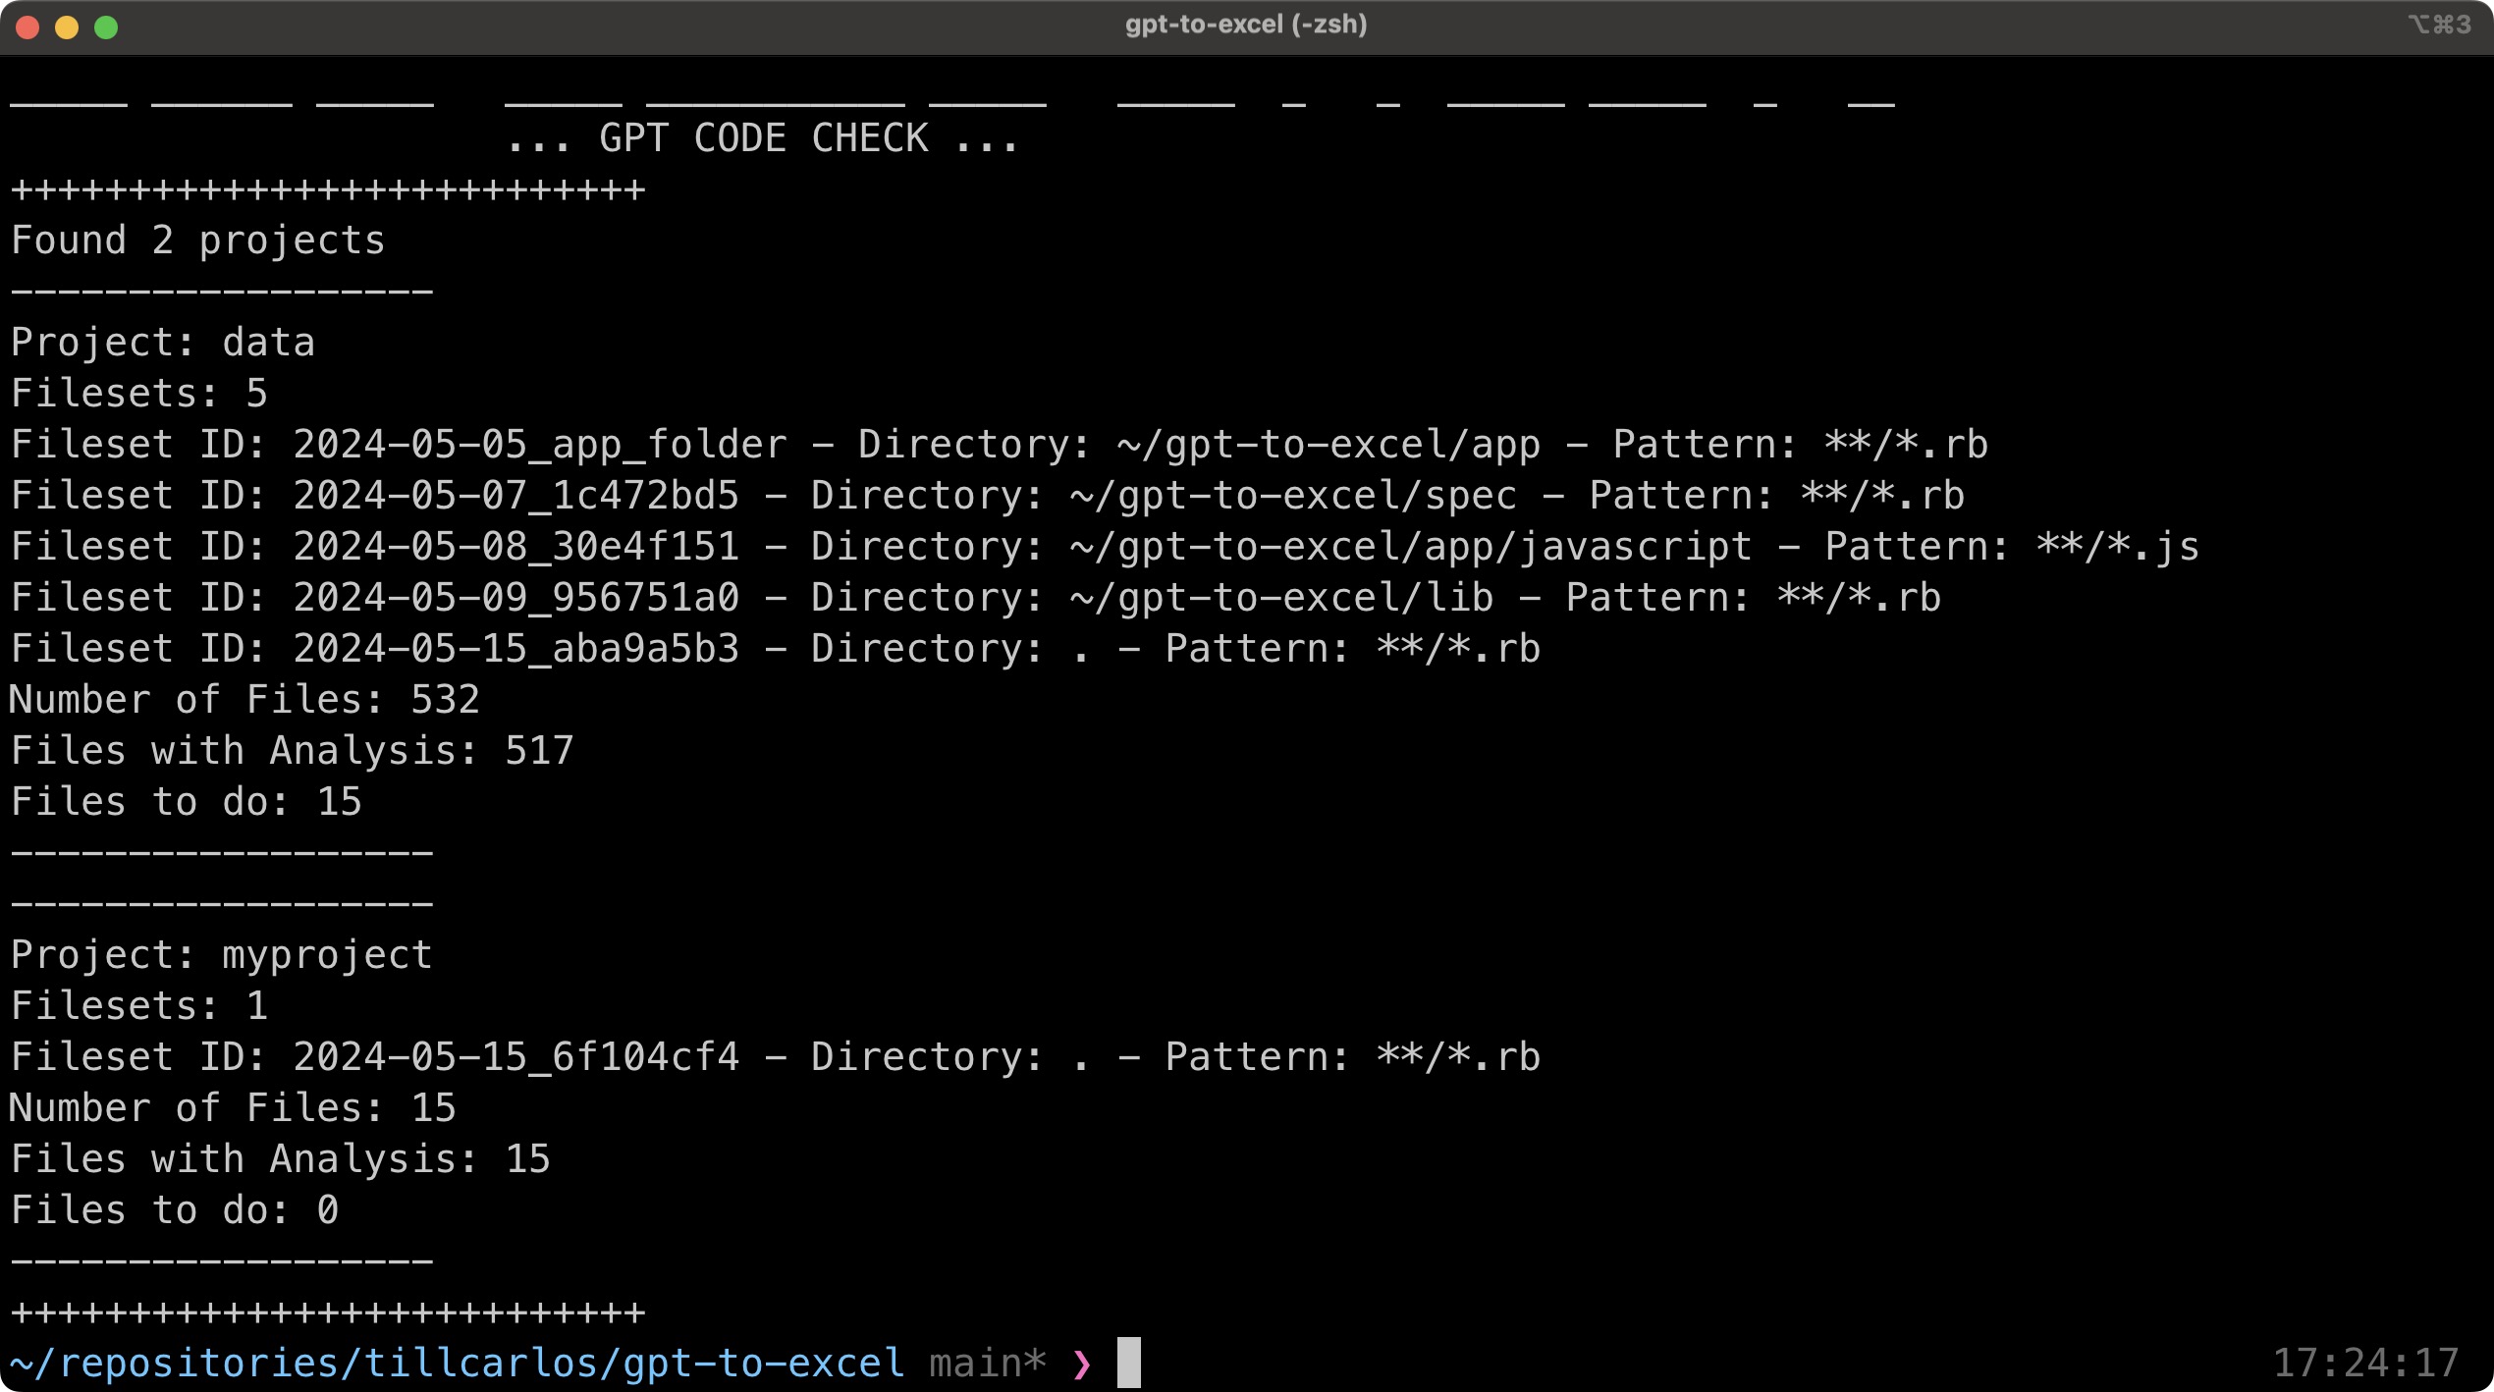Click the ~/repositories/tillcarlos/gpt-to-excel path in prompt

457,1364
